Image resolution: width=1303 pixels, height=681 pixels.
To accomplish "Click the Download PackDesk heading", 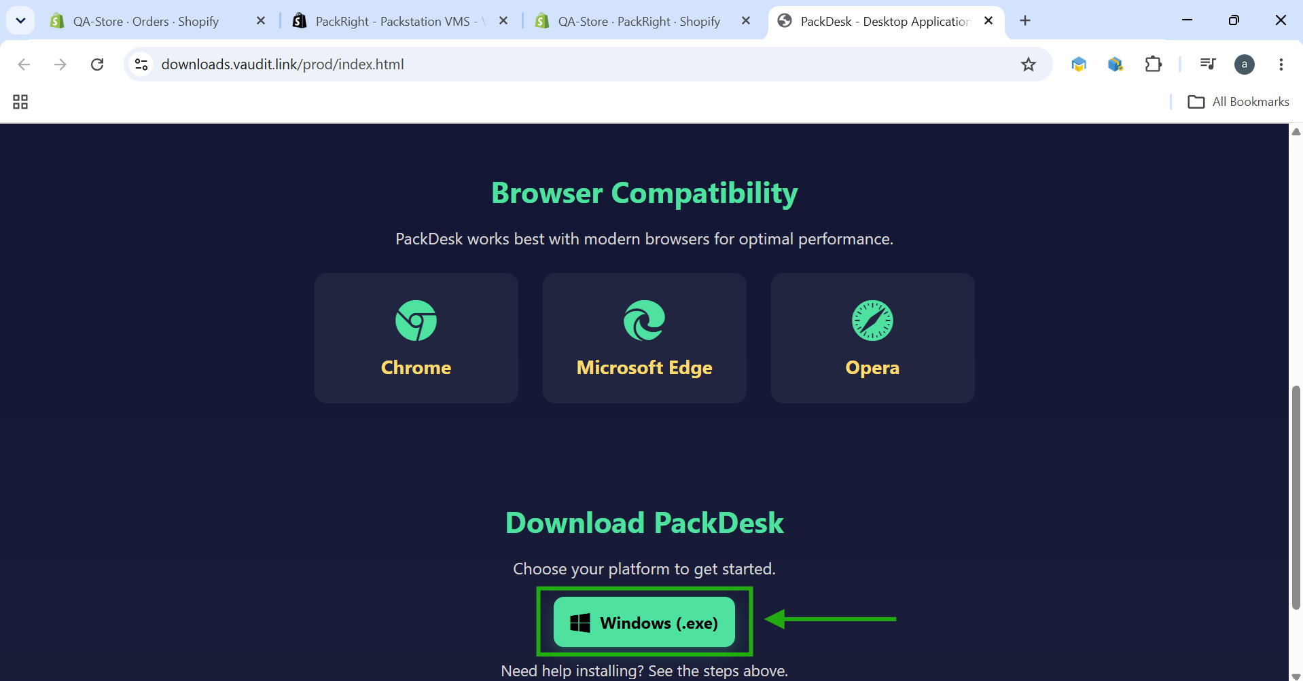I will [x=644, y=523].
